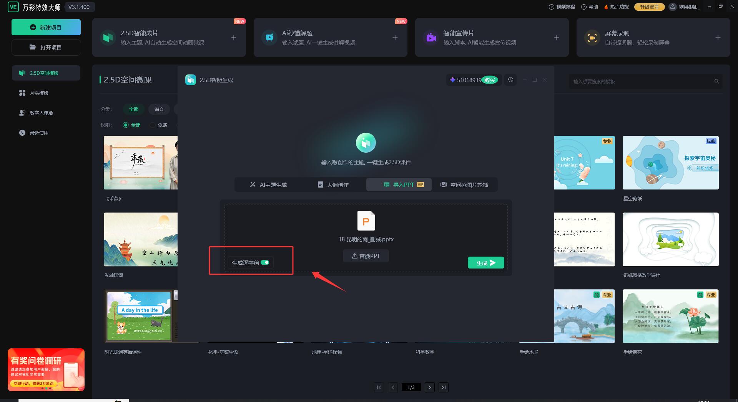The image size is (738, 402).
Task: Switch to 空间感图片轮播 tab
Action: [x=464, y=185]
